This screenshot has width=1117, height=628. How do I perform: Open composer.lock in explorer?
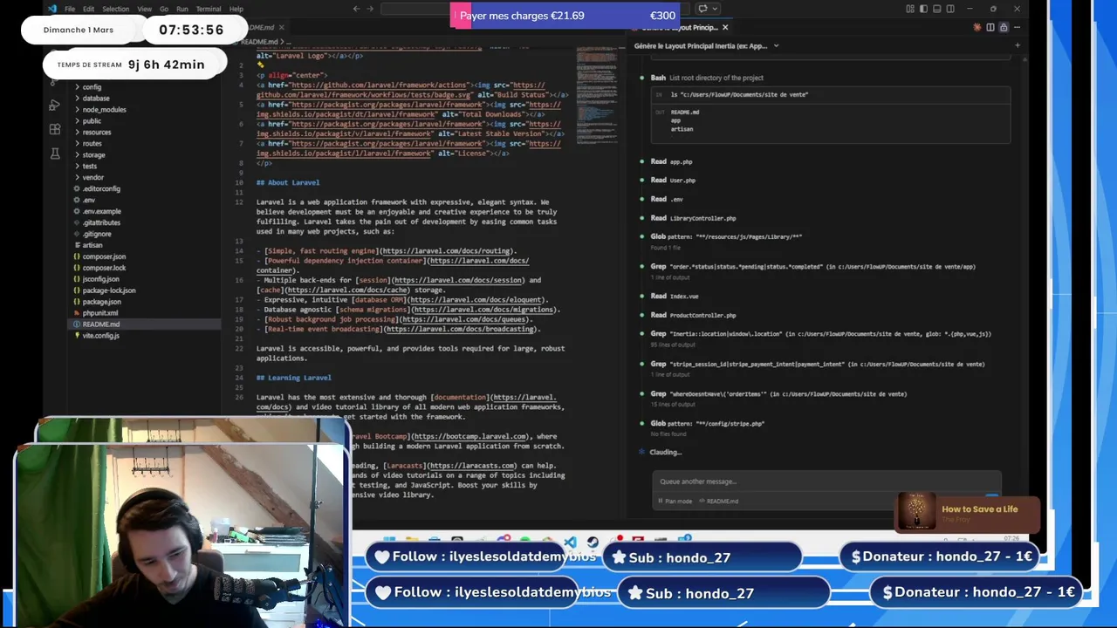pyautogui.click(x=104, y=269)
